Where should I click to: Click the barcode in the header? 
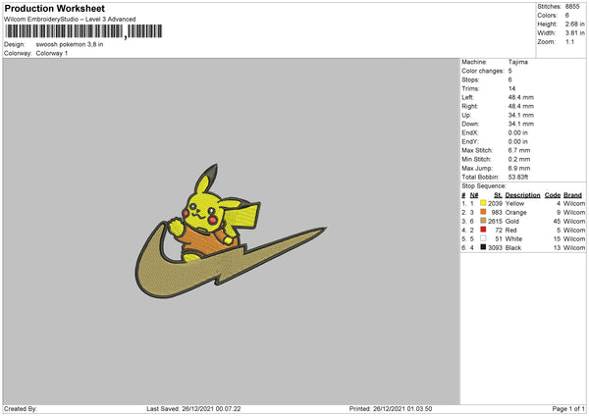point(83,31)
